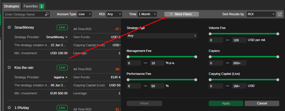
Task: Click the More Filters button
Action: [182, 14]
